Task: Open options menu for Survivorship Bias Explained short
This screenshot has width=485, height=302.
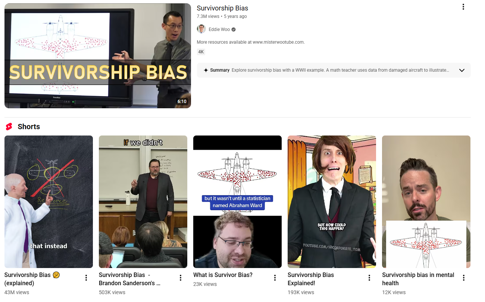Action: point(369,278)
